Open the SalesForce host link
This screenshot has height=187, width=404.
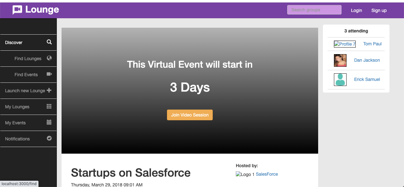pos(267,174)
